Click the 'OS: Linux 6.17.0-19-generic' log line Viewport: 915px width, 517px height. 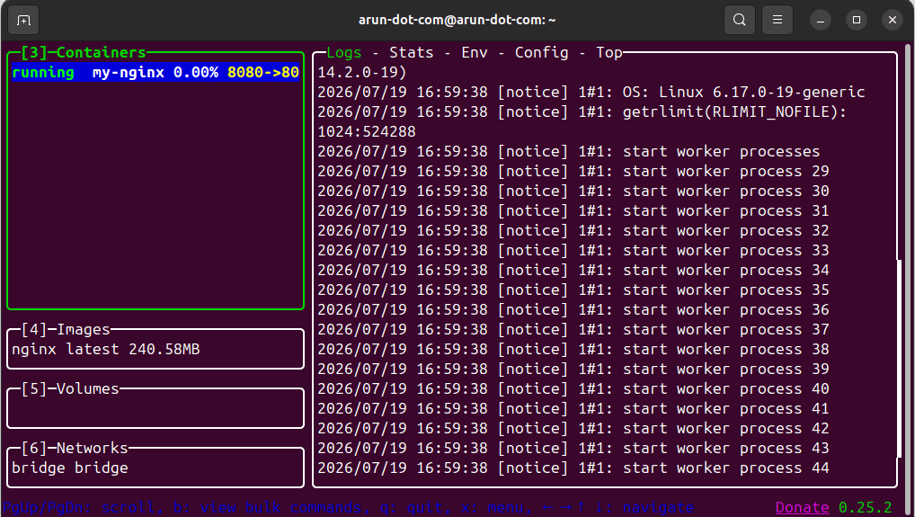pyautogui.click(x=591, y=93)
